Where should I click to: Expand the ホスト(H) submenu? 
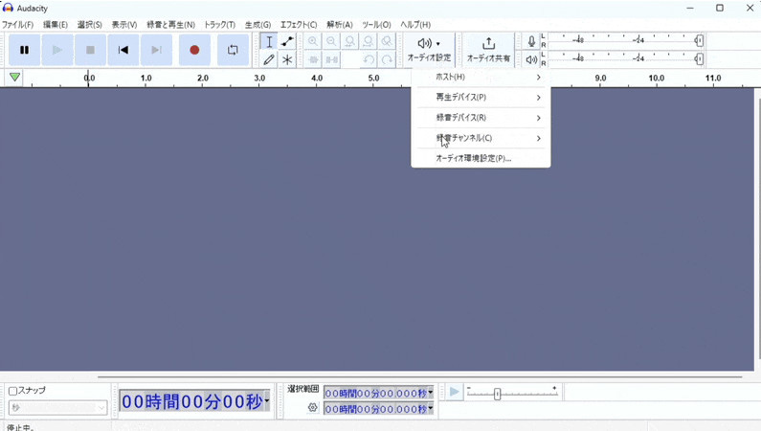[481, 78]
